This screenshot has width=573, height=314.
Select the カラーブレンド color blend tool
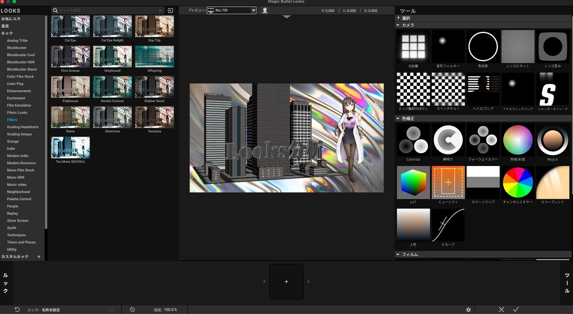[x=553, y=182]
